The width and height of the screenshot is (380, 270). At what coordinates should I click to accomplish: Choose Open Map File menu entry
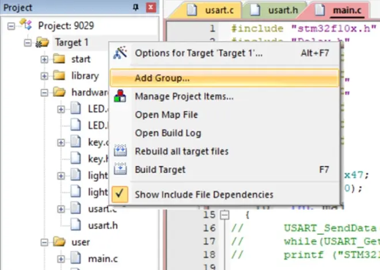(166, 115)
